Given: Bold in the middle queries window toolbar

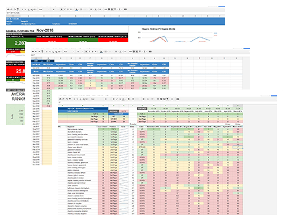Looking at the screenshot, I should click(86, 52).
